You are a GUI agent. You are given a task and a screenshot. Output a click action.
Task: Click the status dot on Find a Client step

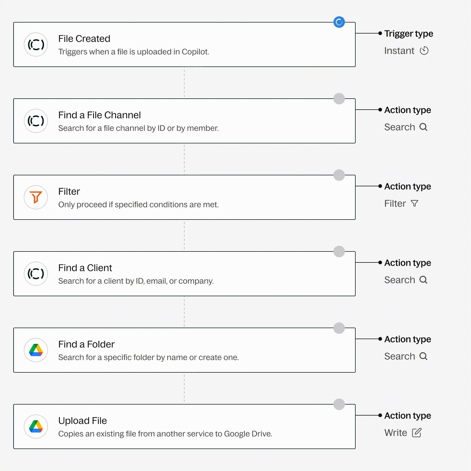coord(339,251)
